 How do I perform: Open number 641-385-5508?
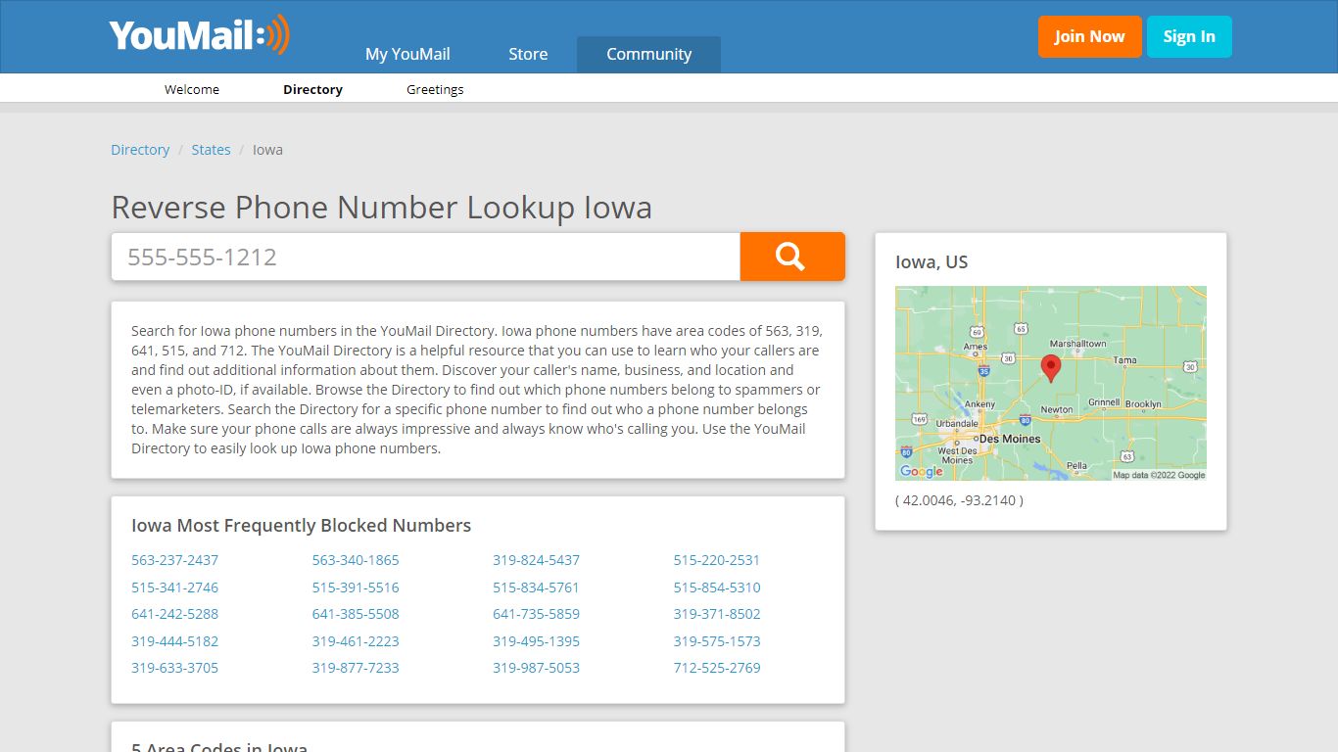point(356,614)
